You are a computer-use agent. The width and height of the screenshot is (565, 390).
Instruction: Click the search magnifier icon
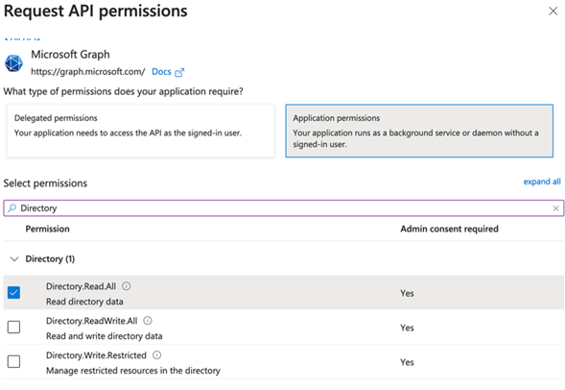tap(12, 207)
